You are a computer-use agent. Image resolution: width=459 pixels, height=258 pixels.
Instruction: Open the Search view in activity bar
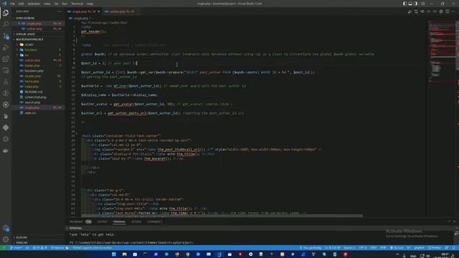point(6,24)
